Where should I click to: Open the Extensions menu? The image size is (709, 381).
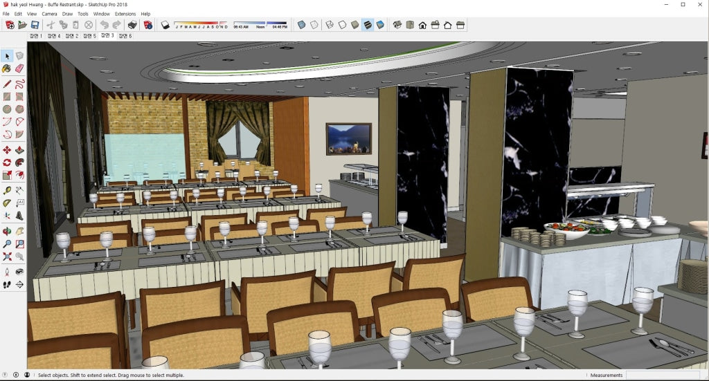point(125,14)
